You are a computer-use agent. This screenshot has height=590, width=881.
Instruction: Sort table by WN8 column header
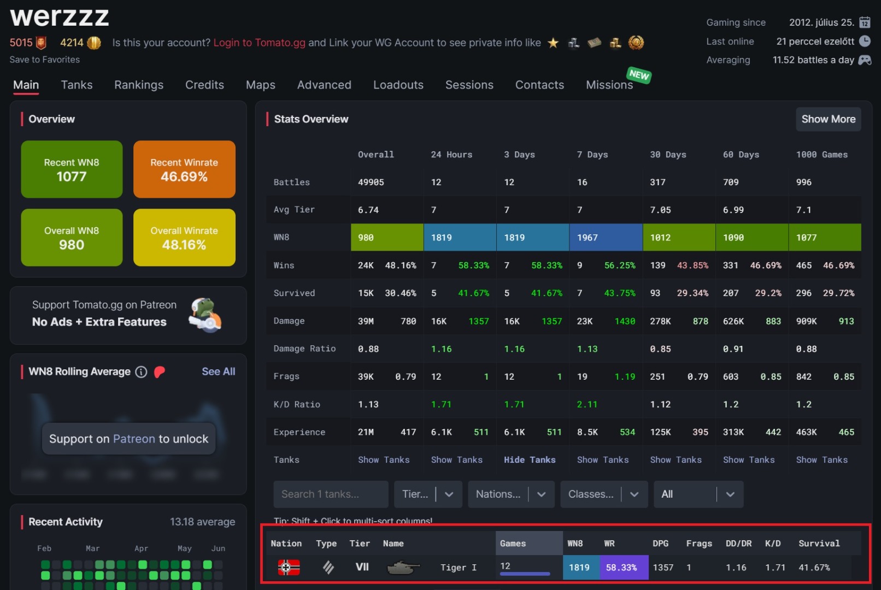[575, 544]
